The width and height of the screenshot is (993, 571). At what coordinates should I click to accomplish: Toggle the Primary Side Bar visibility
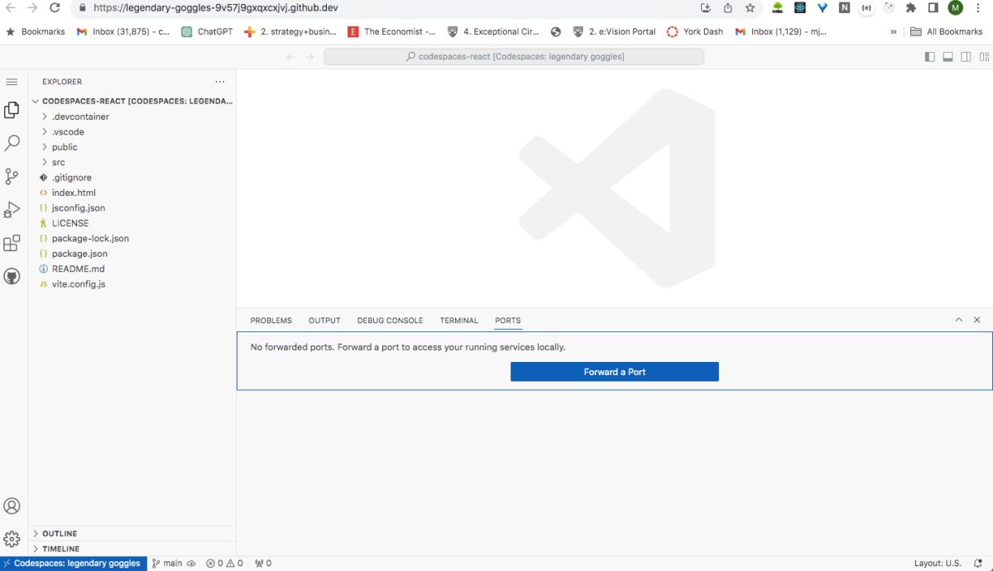[x=929, y=57]
